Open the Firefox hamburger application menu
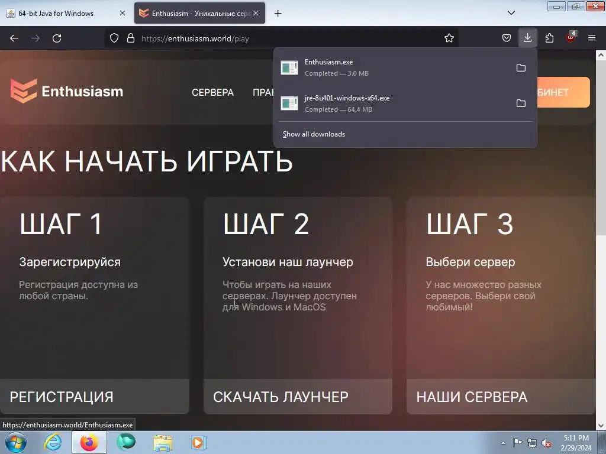Viewport: 606px width, 454px height. (x=592, y=38)
